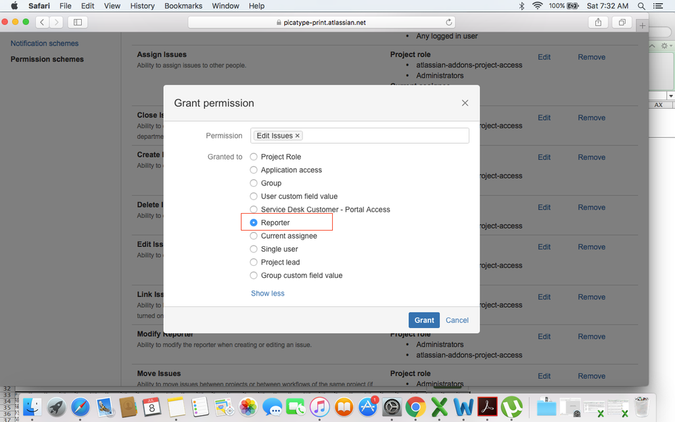Open System Preferences gear in dock
675x422 pixels.
tap(392, 407)
